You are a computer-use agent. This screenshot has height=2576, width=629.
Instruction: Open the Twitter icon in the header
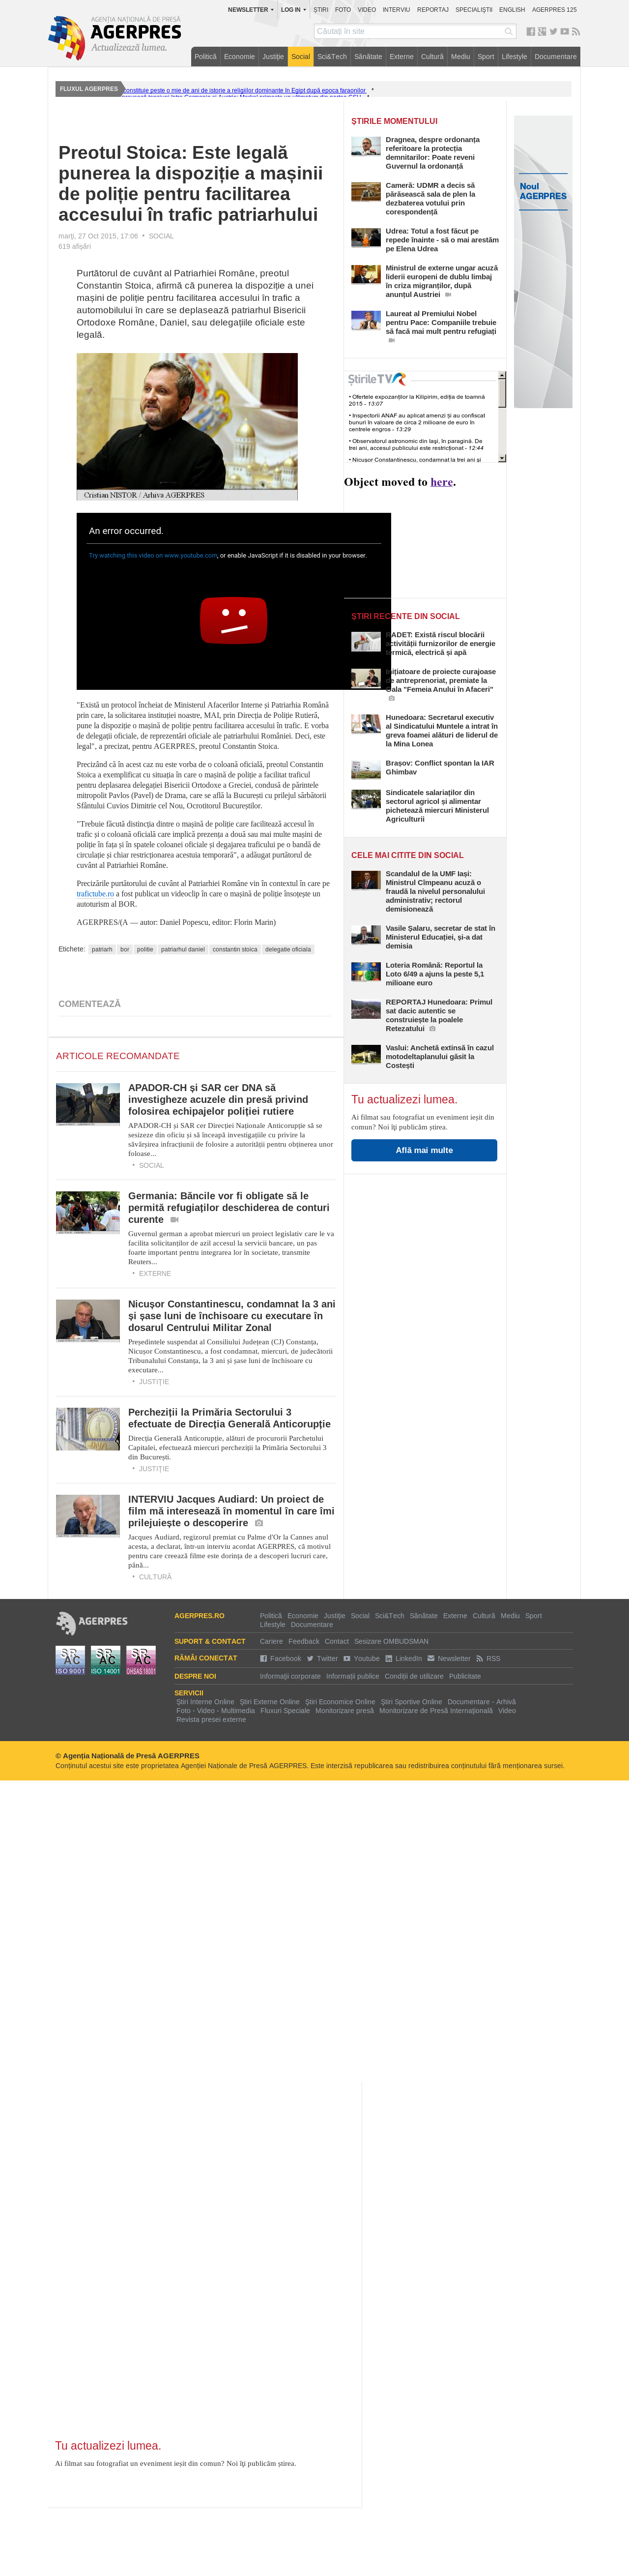[553, 32]
